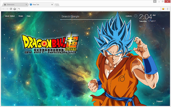171x107 pixels.
Task: Click the browser address bar
Action: click(89, 9)
